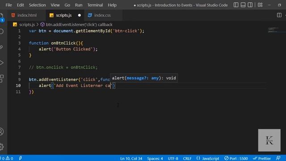
Task: Open the Run menu
Action: click(79, 5)
